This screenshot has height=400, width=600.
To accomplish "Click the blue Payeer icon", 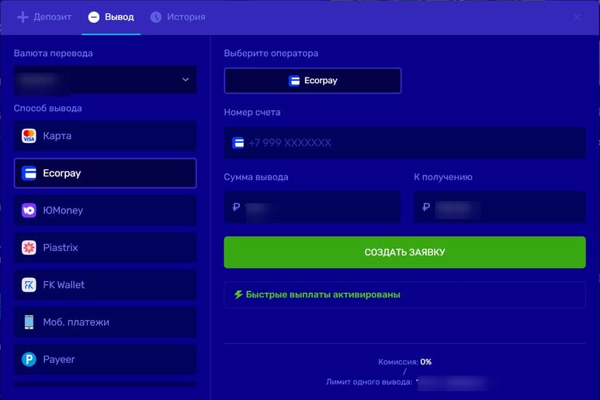I will pyautogui.click(x=29, y=360).
